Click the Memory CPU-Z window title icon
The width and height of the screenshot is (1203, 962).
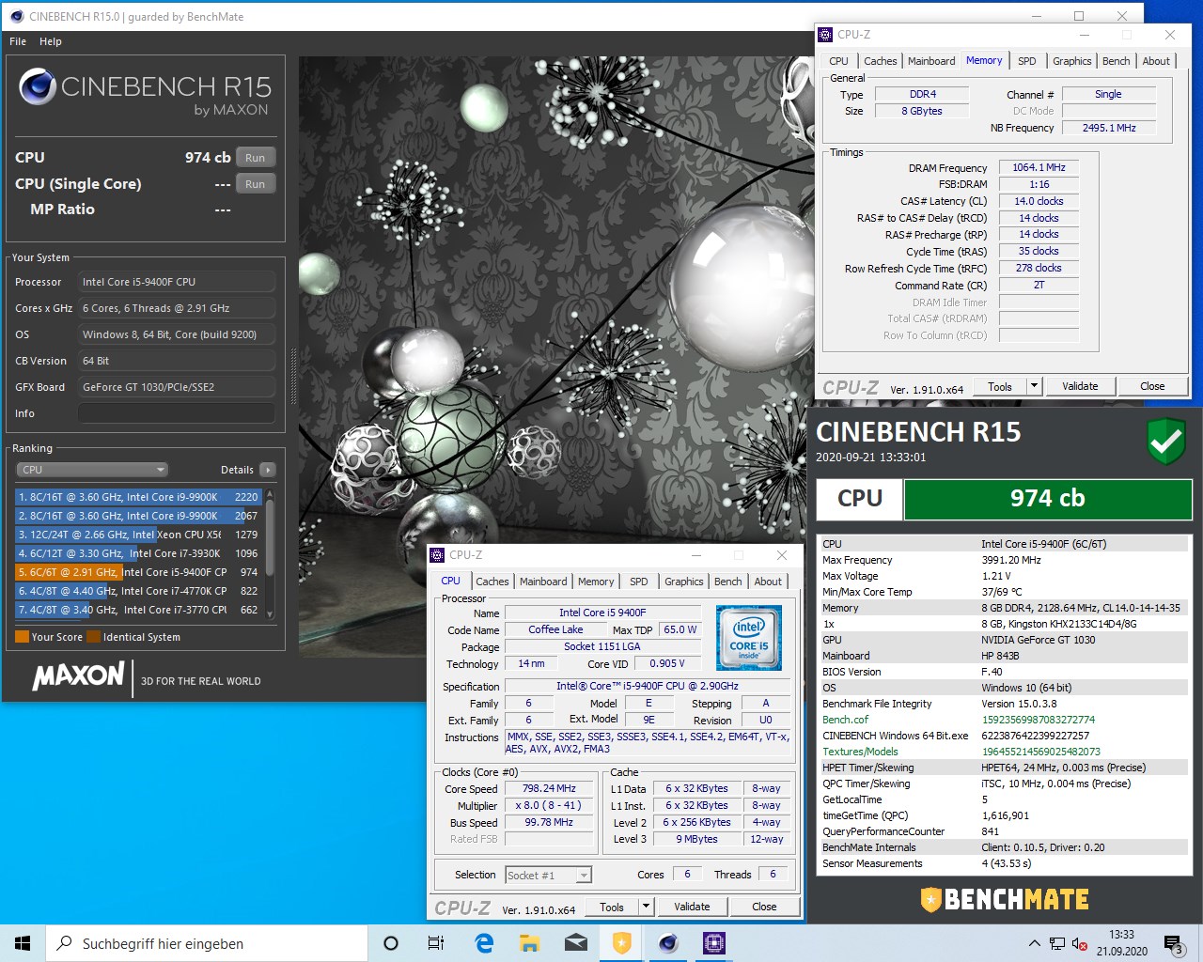tap(825, 35)
